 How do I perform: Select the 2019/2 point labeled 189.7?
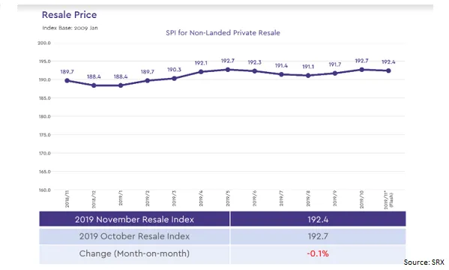tap(148, 80)
